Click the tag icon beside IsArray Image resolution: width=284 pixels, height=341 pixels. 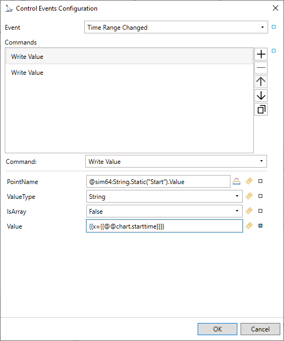click(249, 211)
